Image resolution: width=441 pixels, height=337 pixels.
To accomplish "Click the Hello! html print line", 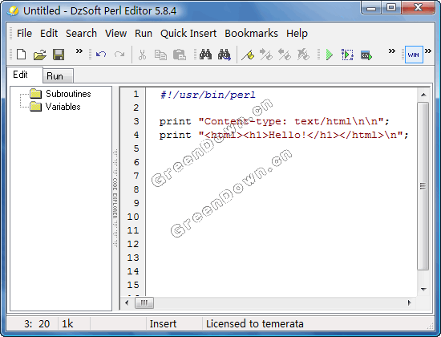I will 284,135.
